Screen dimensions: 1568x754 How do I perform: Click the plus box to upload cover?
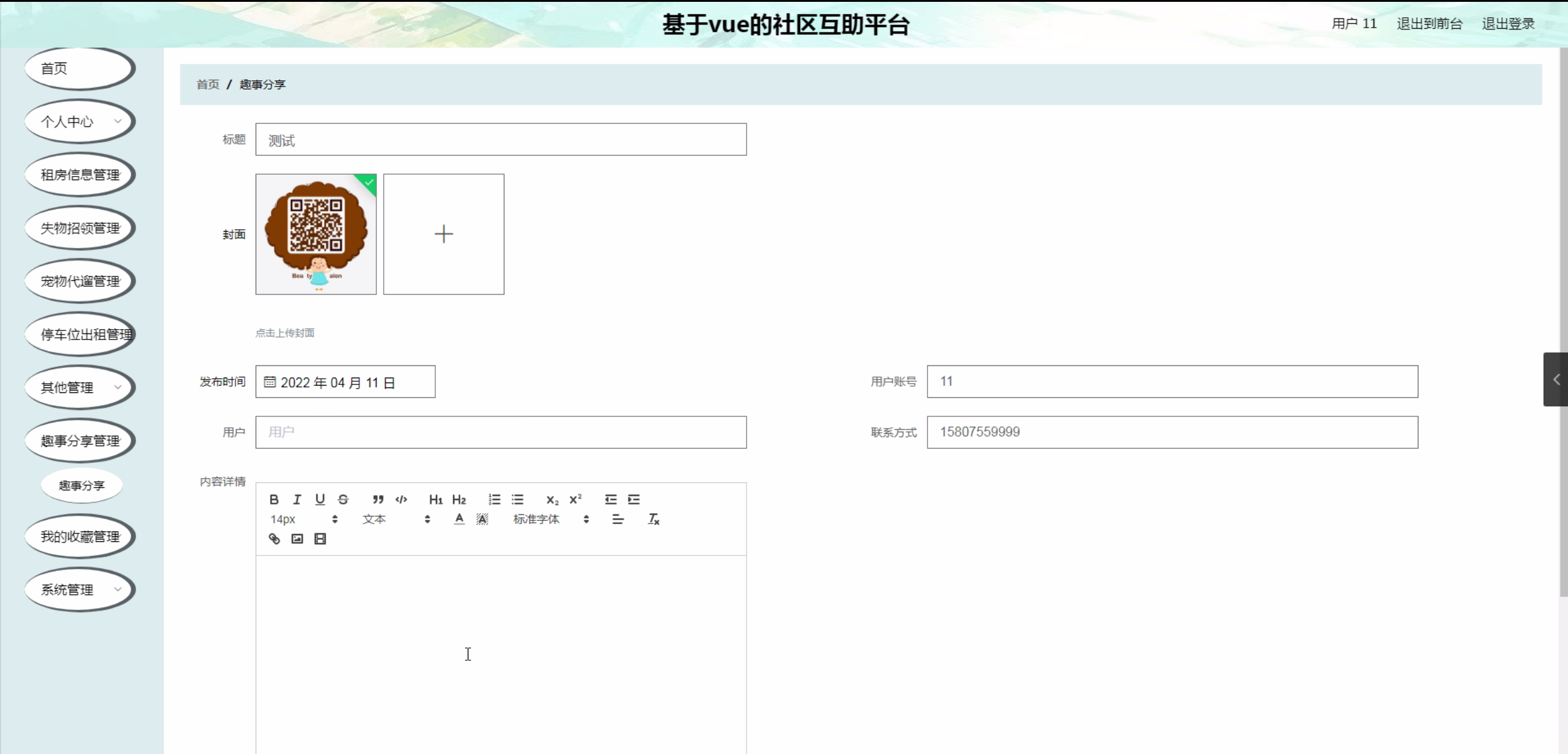pyautogui.click(x=443, y=234)
